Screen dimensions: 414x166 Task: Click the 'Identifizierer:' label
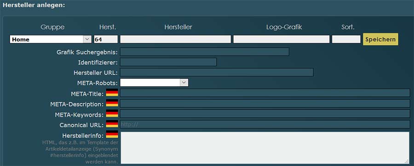[98, 63]
